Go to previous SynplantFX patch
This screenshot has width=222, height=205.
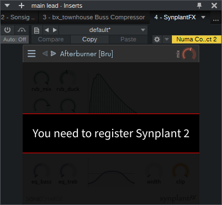pos(45,53)
